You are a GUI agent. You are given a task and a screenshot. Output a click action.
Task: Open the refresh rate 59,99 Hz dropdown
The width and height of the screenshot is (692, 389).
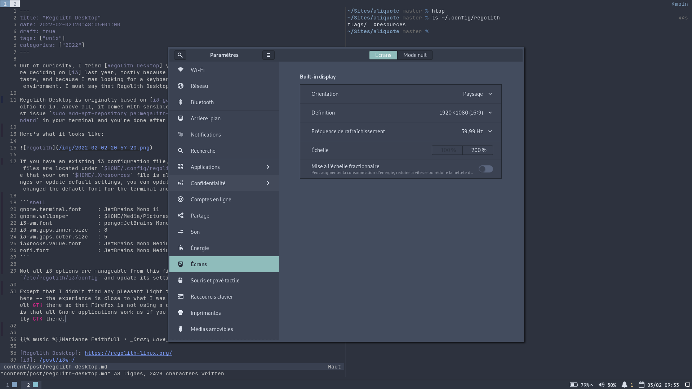click(x=476, y=131)
